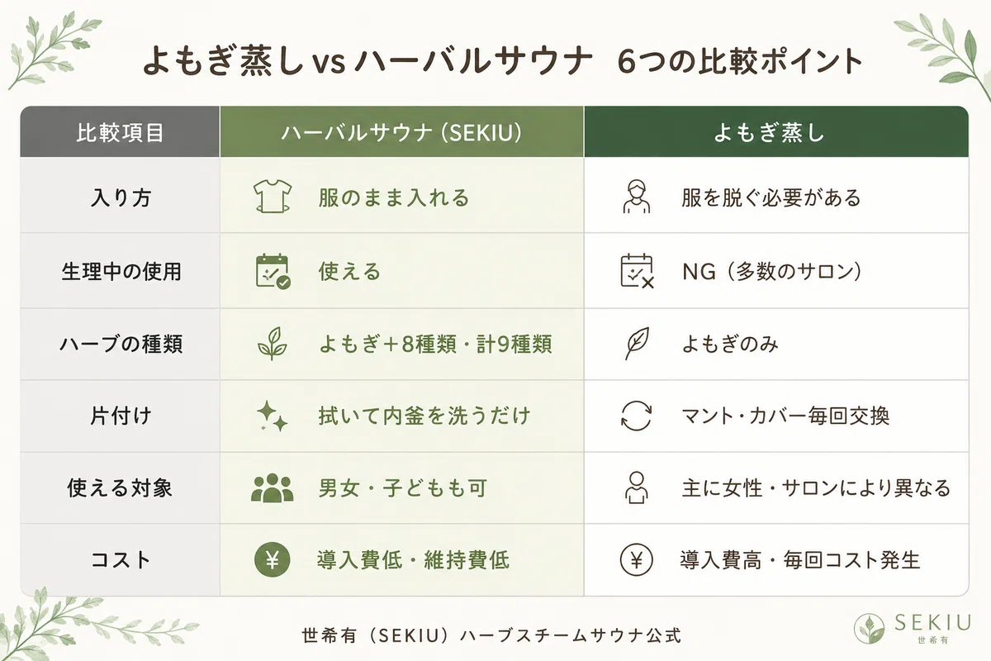
Task: Click the refresh arrows icon beside マント・カバー毎回交換
Action: click(637, 416)
